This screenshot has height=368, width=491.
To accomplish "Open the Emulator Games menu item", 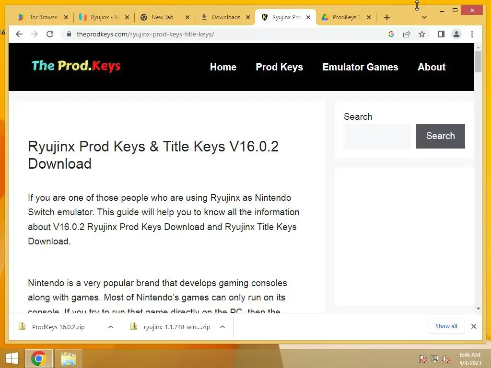I will coord(360,67).
